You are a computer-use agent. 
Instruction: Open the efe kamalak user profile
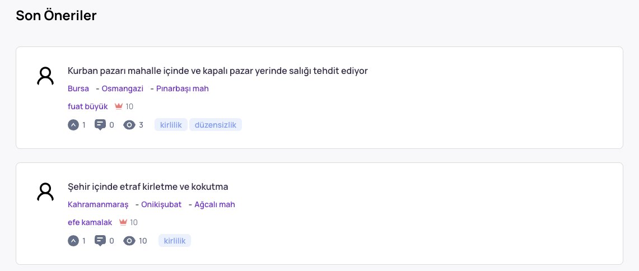(90, 222)
